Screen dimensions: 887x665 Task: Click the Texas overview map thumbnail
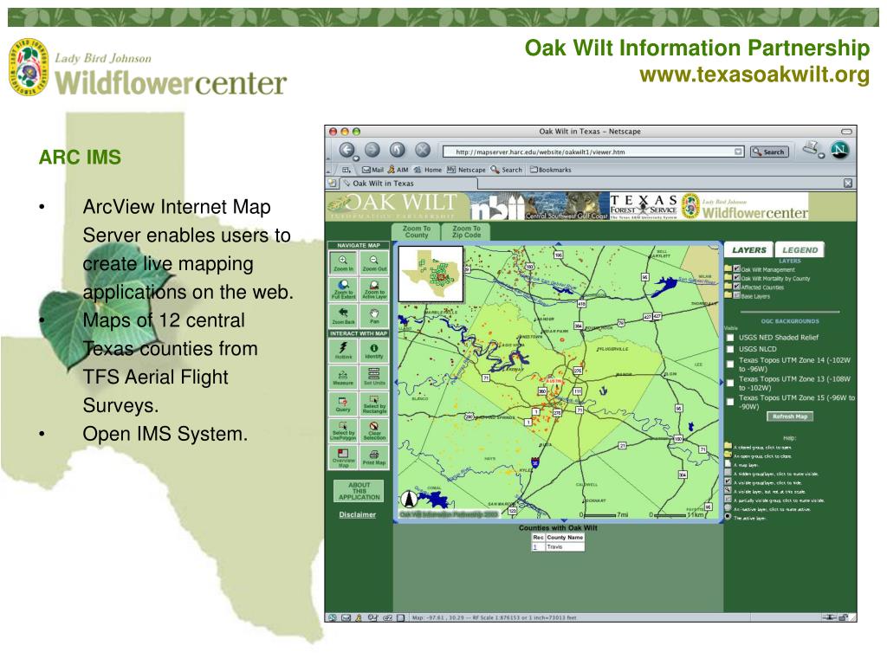(x=431, y=274)
